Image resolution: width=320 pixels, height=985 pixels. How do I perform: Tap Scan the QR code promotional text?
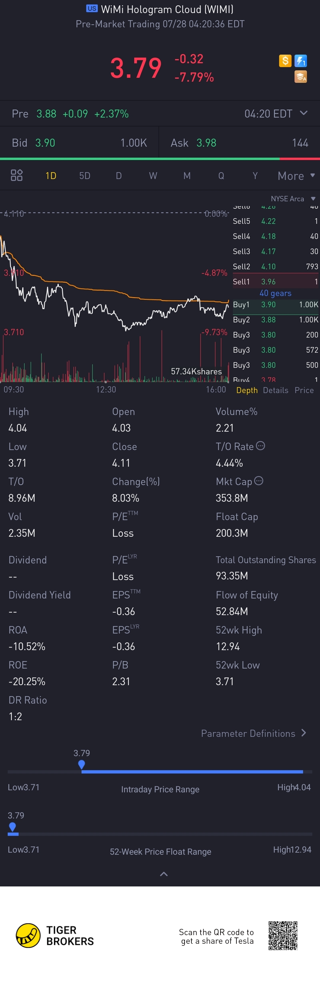click(x=216, y=936)
